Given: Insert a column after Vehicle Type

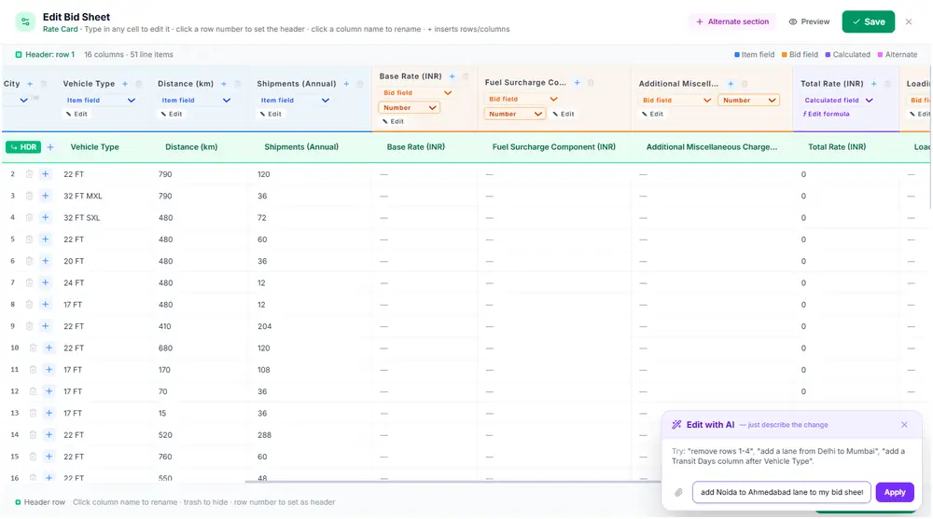Looking at the screenshot, I should (125, 84).
